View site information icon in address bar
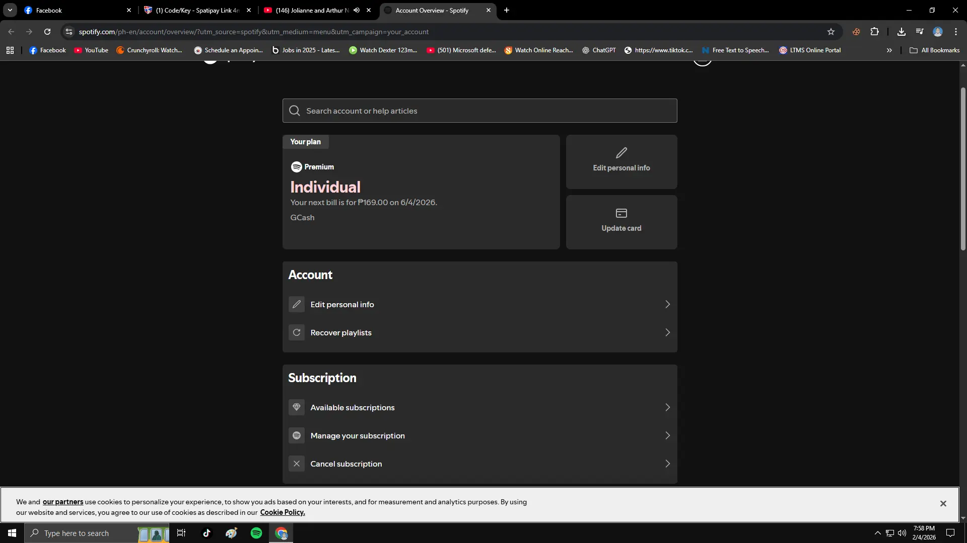This screenshot has height=543, width=967. (69, 32)
